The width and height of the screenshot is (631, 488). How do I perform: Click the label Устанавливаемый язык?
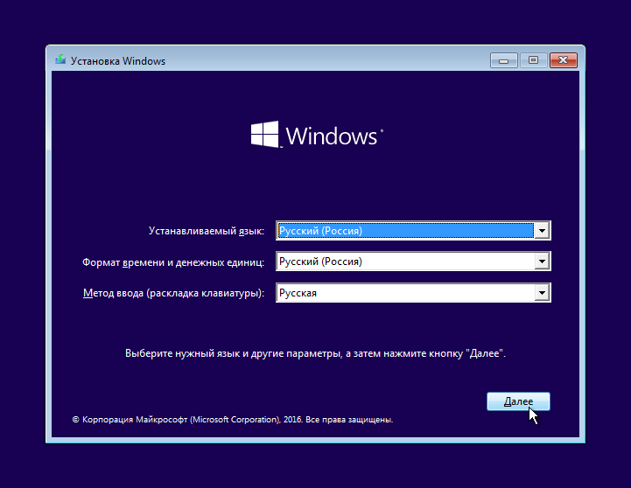coord(207,231)
